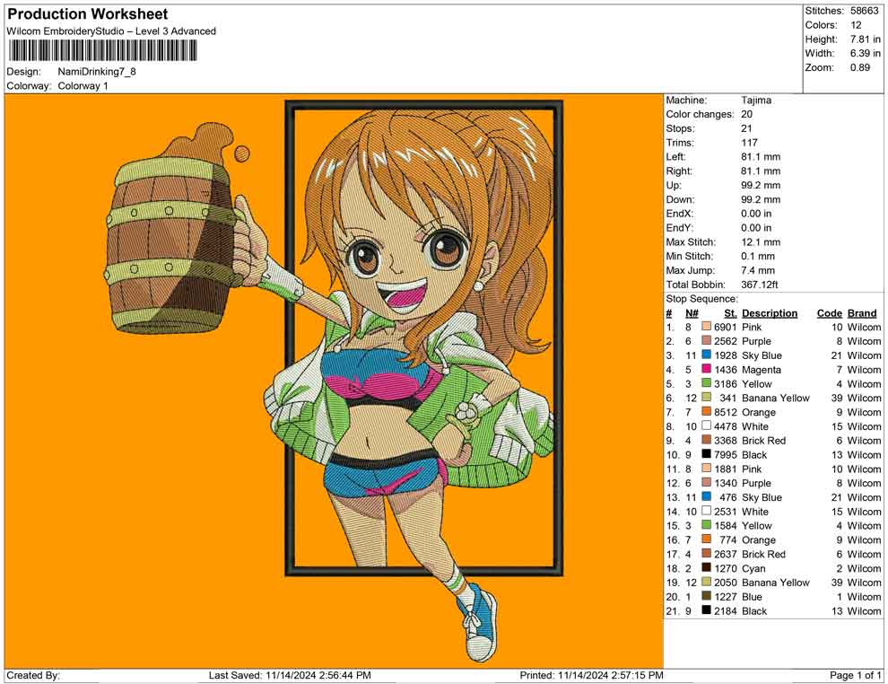888x684 pixels.
Task: Click the Stop Sequence label
Action: coord(702,299)
